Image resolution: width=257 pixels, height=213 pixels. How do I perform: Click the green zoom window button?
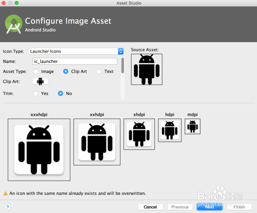tap(16, 3)
